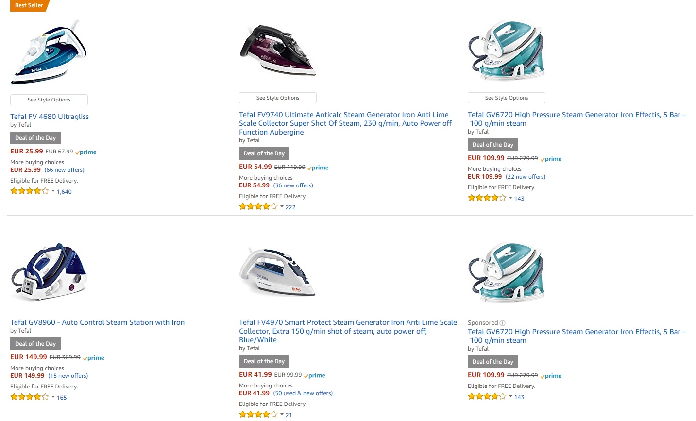Open the '66 new offers' link
The height and width of the screenshot is (421, 696).
pyautogui.click(x=64, y=170)
